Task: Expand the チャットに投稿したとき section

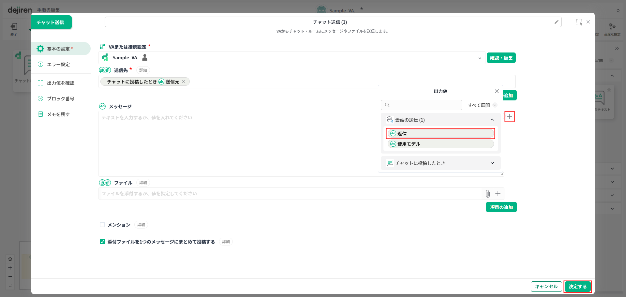Action: 492,163
